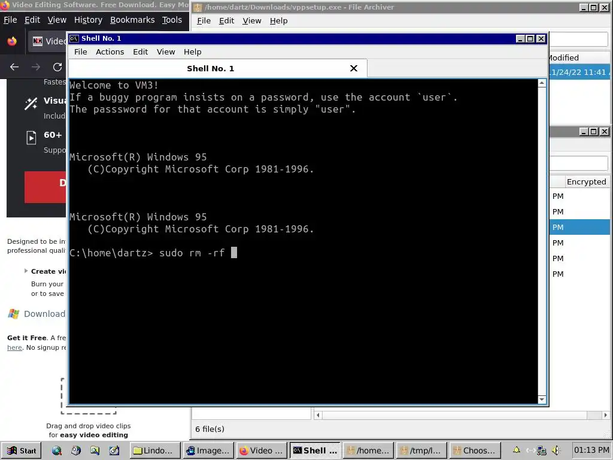Image resolution: width=613 pixels, height=460 pixels.
Task: Click the archiver horizontal scrollbar left arrow
Action: pyautogui.click(x=318, y=415)
